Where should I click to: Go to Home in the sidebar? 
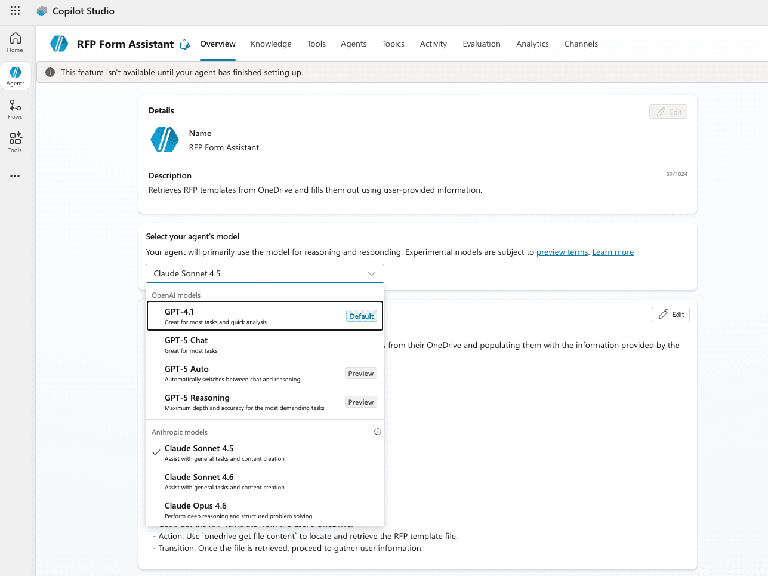pyautogui.click(x=16, y=42)
